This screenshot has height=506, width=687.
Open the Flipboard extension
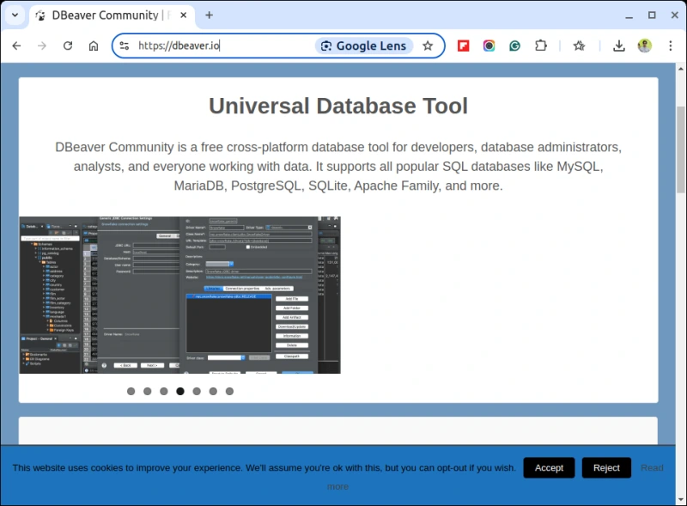463,46
